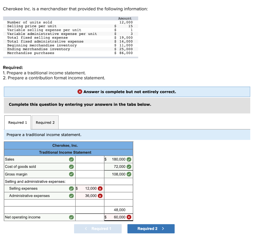Select the red X icon beside 'Answer is complete'
Screen dimensions: 256x251
pos(80,92)
